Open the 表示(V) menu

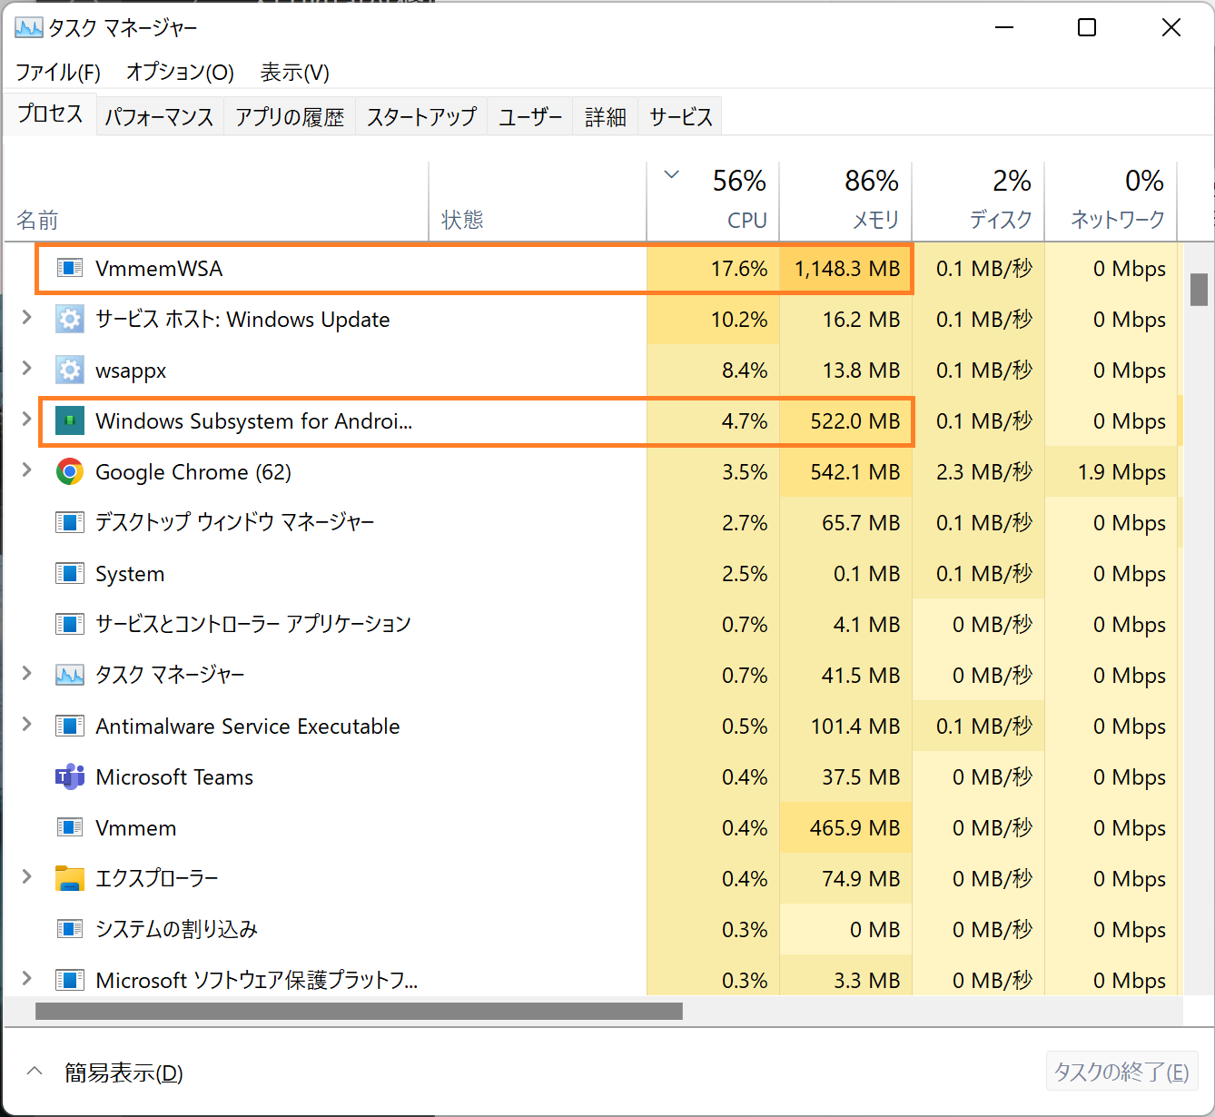[294, 72]
